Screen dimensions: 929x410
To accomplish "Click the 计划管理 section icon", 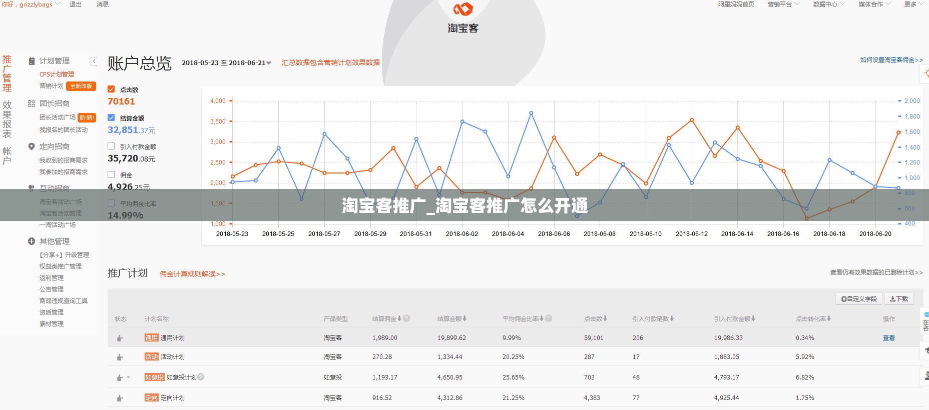I will pyautogui.click(x=32, y=61).
